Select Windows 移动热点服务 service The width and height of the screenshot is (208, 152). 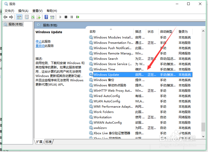click(x=110, y=85)
